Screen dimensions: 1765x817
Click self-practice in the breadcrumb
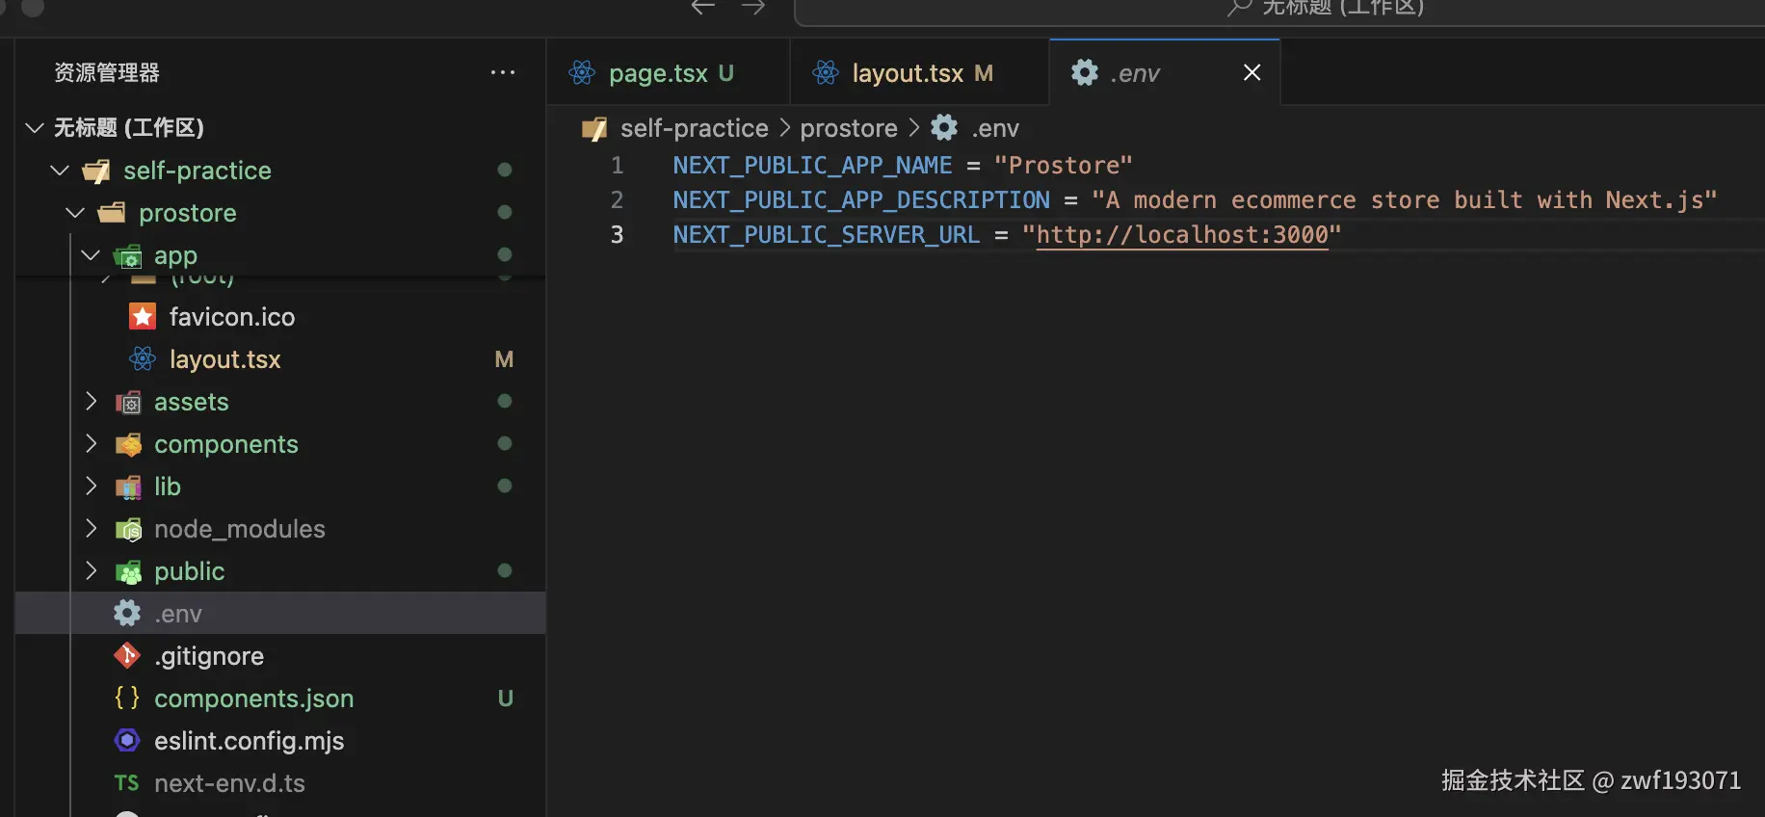(694, 128)
